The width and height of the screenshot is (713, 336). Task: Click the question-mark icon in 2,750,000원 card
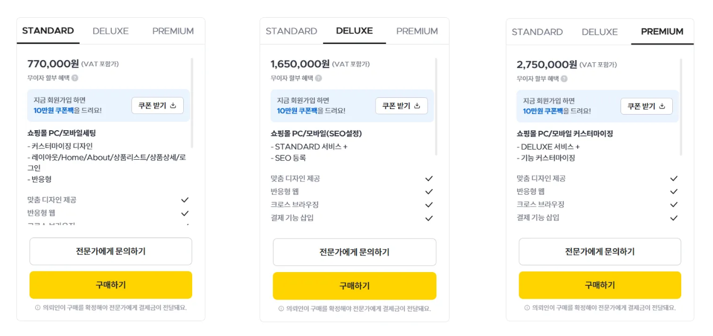pyautogui.click(x=564, y=79)
